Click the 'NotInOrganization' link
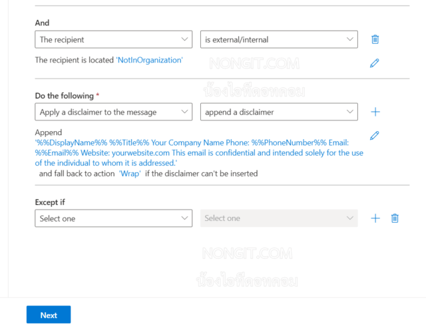 [x=149, y=60]
